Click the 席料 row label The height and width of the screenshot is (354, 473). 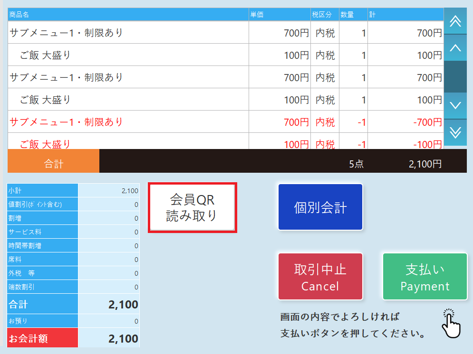(42, 259)
